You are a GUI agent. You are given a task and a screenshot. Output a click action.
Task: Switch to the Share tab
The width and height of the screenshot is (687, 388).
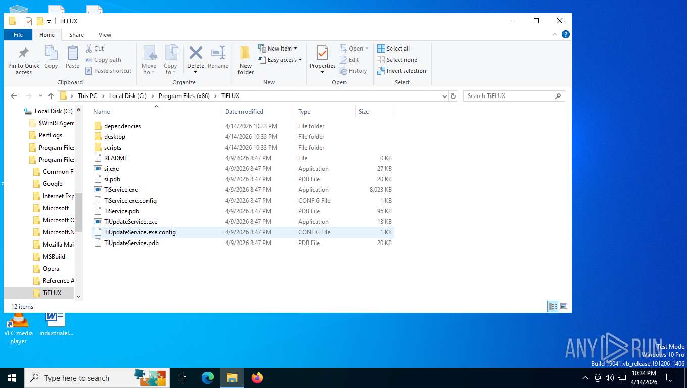tap(76, 35)
